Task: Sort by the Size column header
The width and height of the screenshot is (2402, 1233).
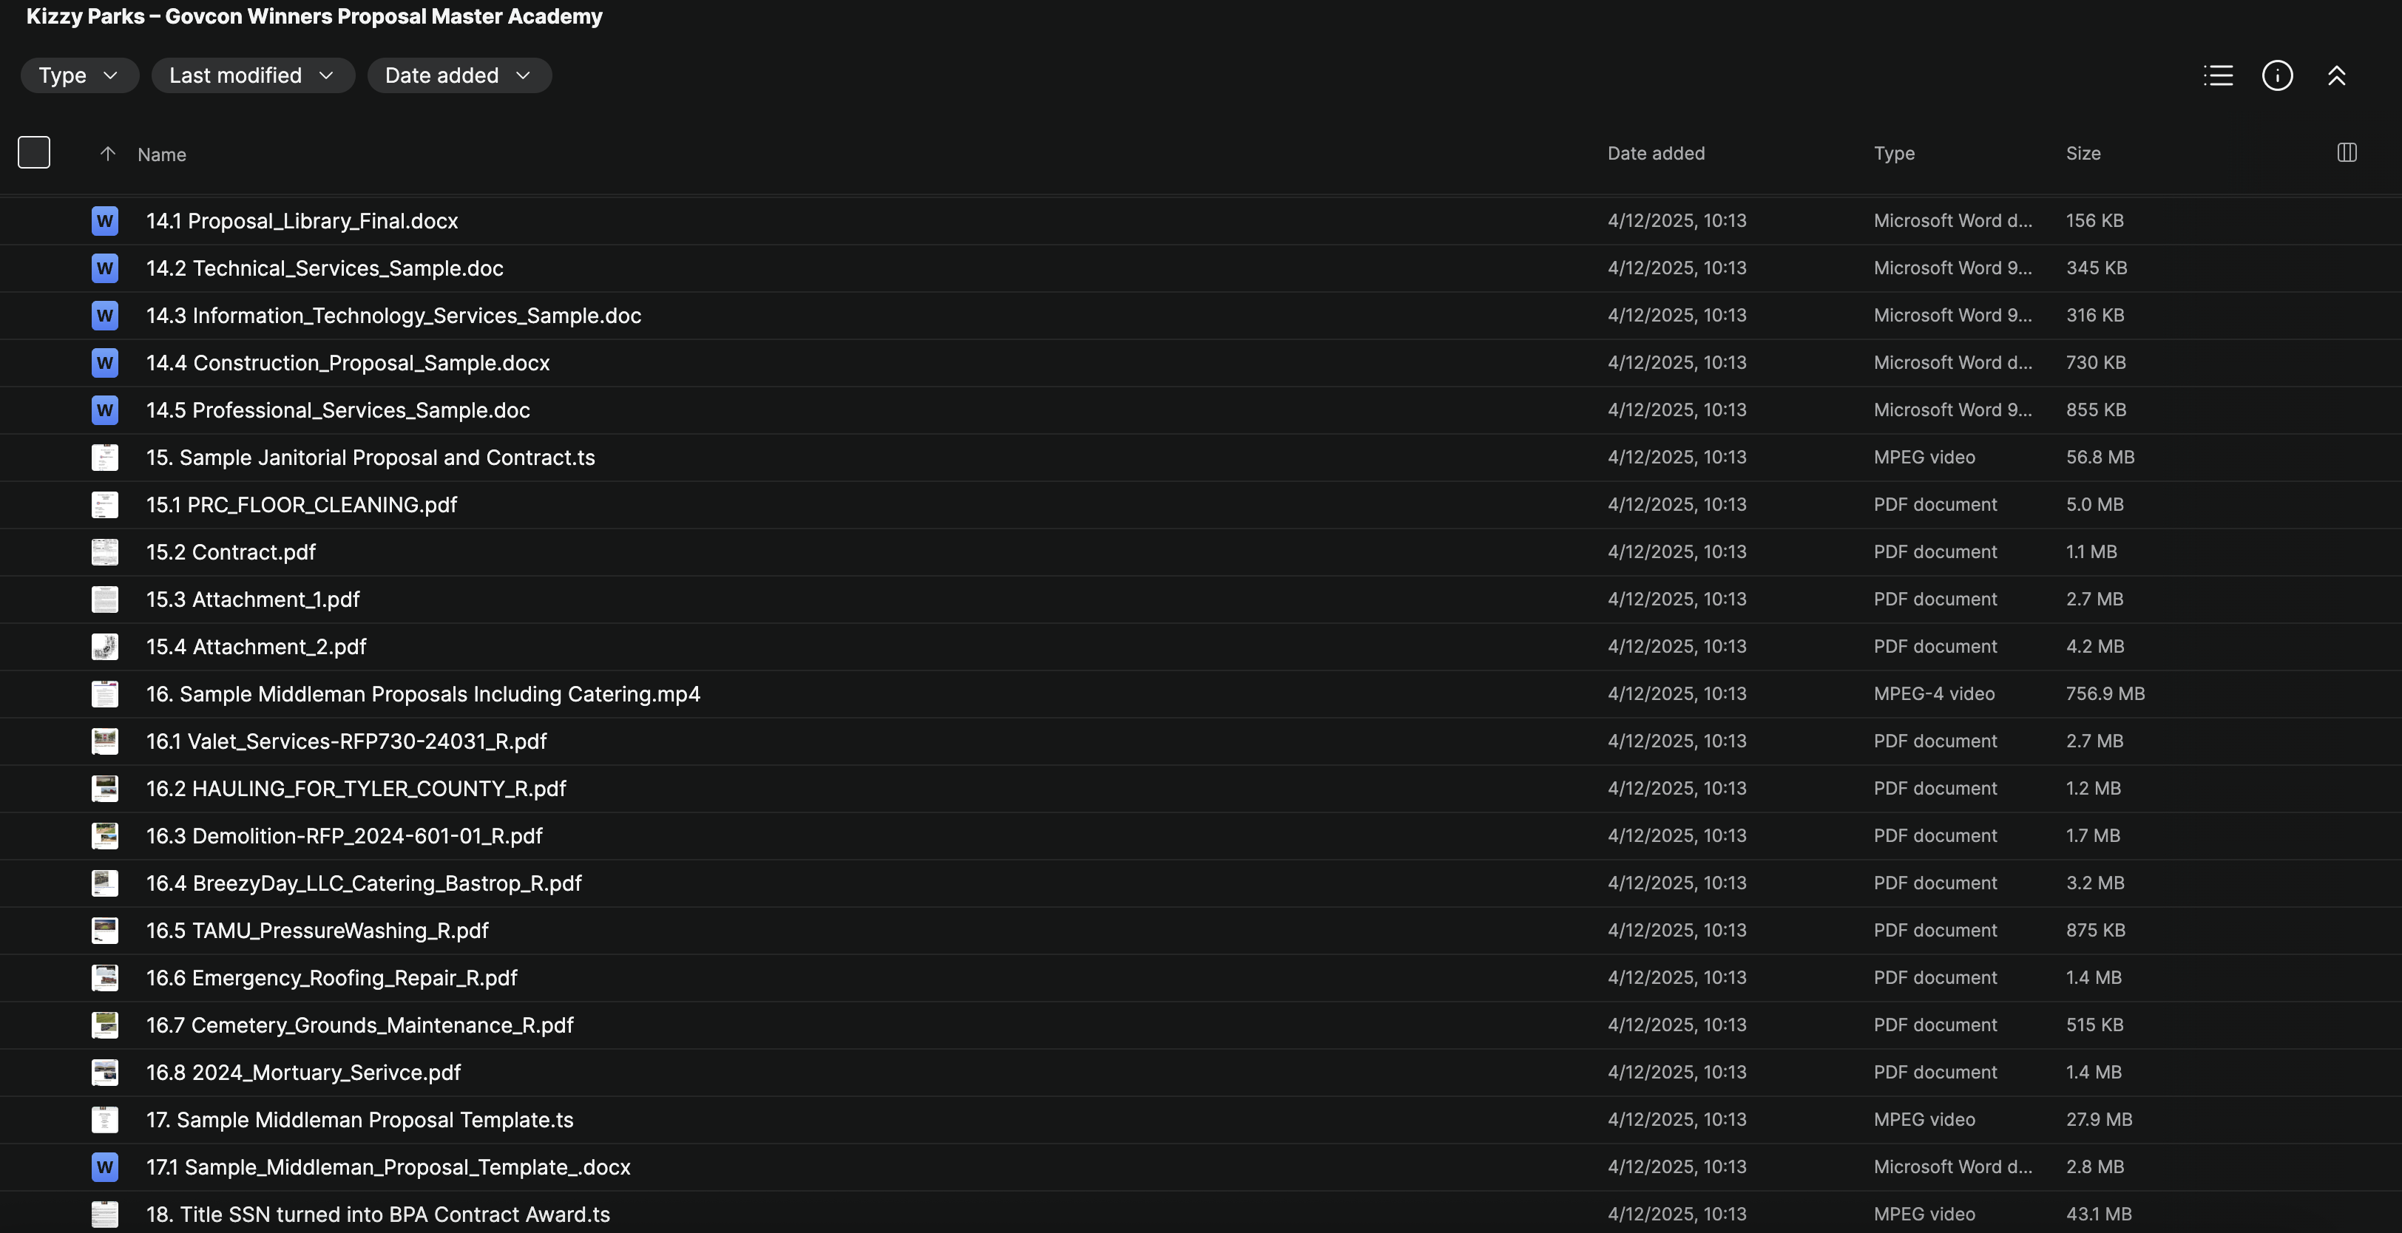Action: click(x=2083, y=154)
